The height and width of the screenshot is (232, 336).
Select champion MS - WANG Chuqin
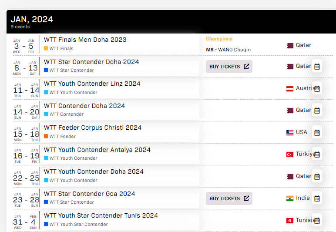pos(228,50)
